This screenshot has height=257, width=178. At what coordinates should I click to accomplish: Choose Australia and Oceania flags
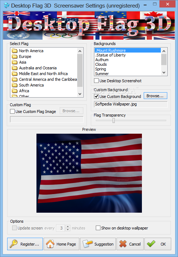click(x=38, y=68)
